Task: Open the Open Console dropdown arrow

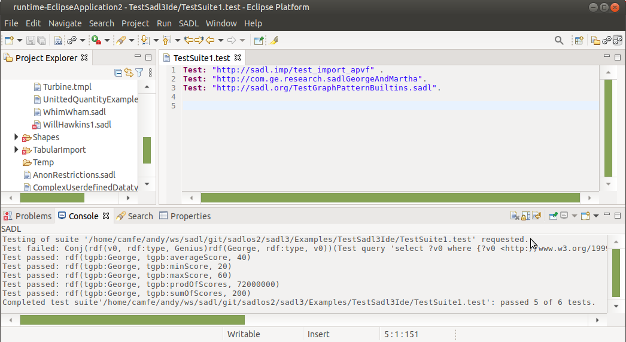Action: click(596, 216)
